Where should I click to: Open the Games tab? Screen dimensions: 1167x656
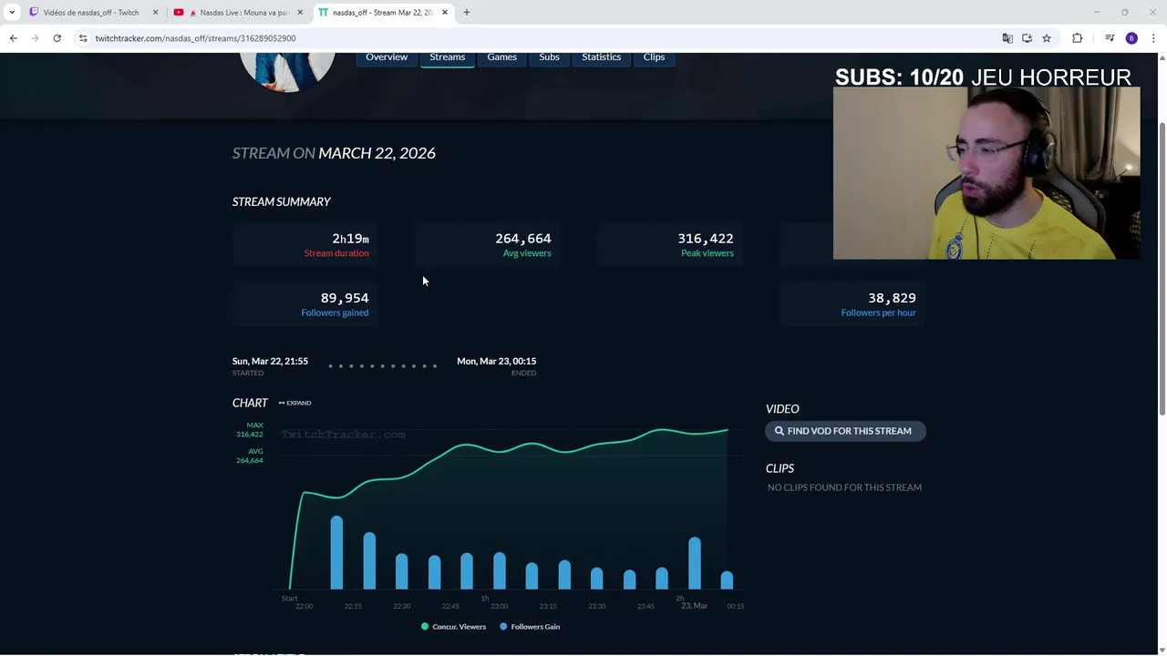(x=501, y=57)
